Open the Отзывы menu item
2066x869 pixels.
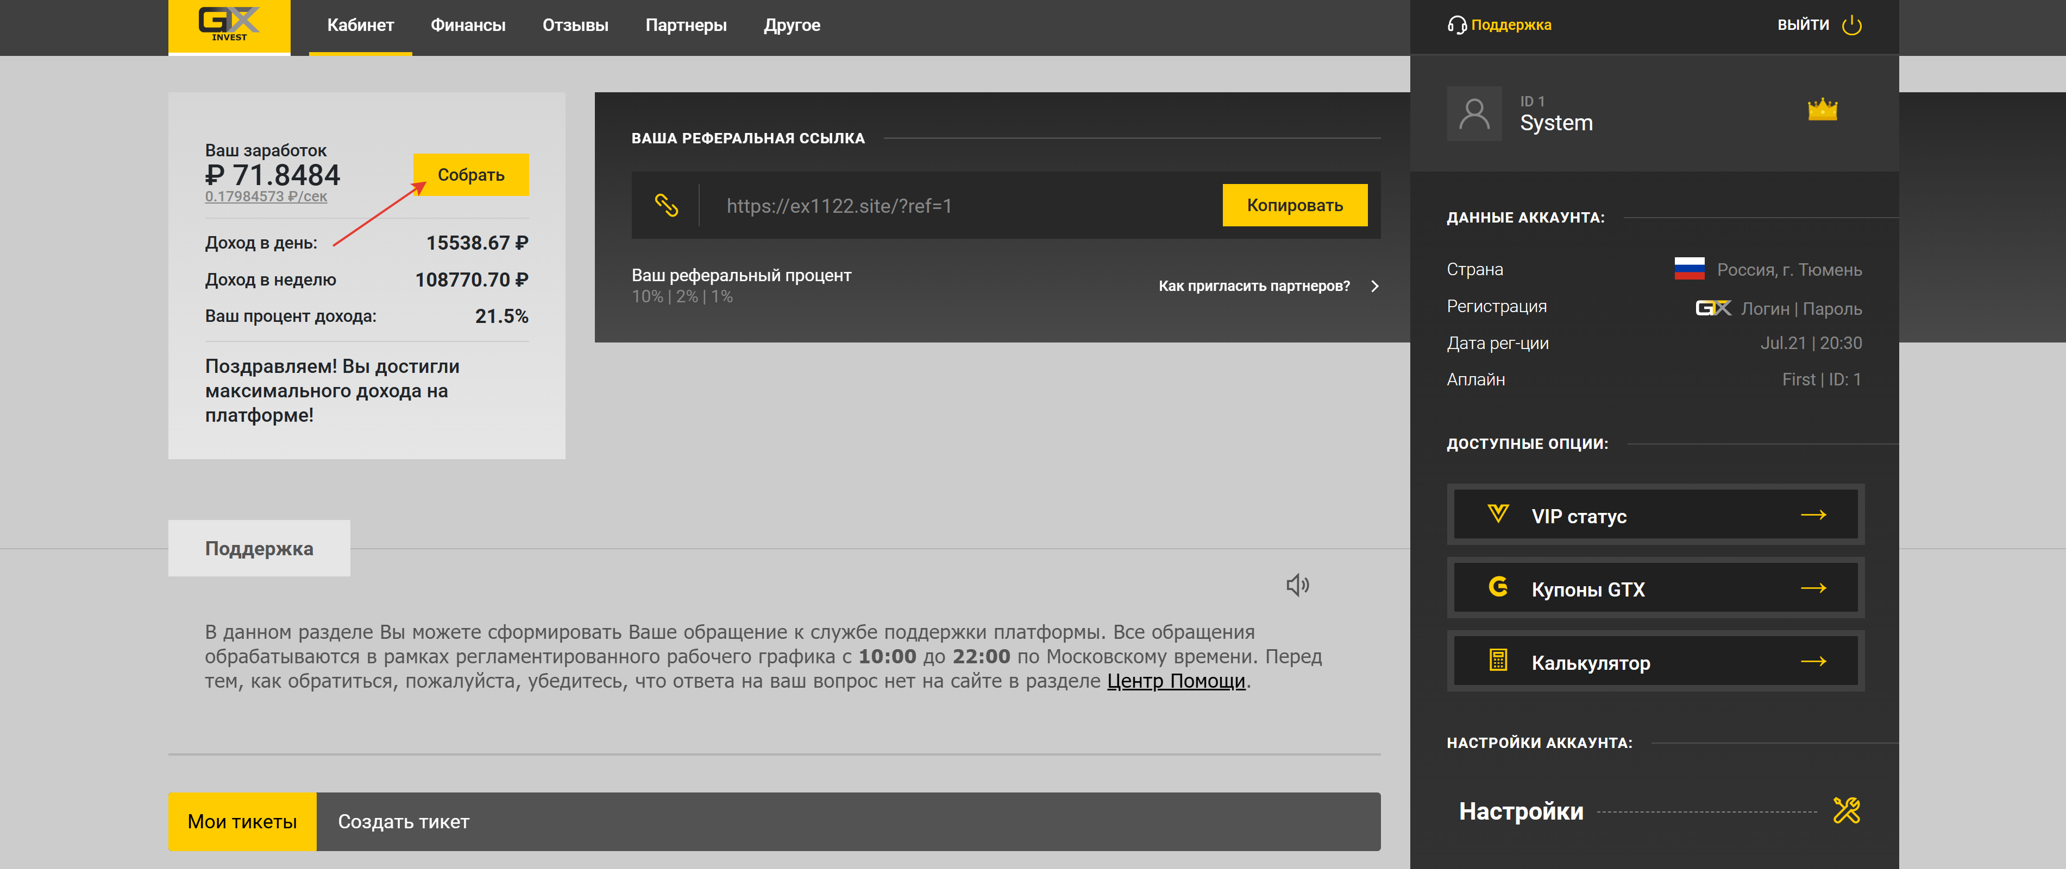[x=575, y=26]
